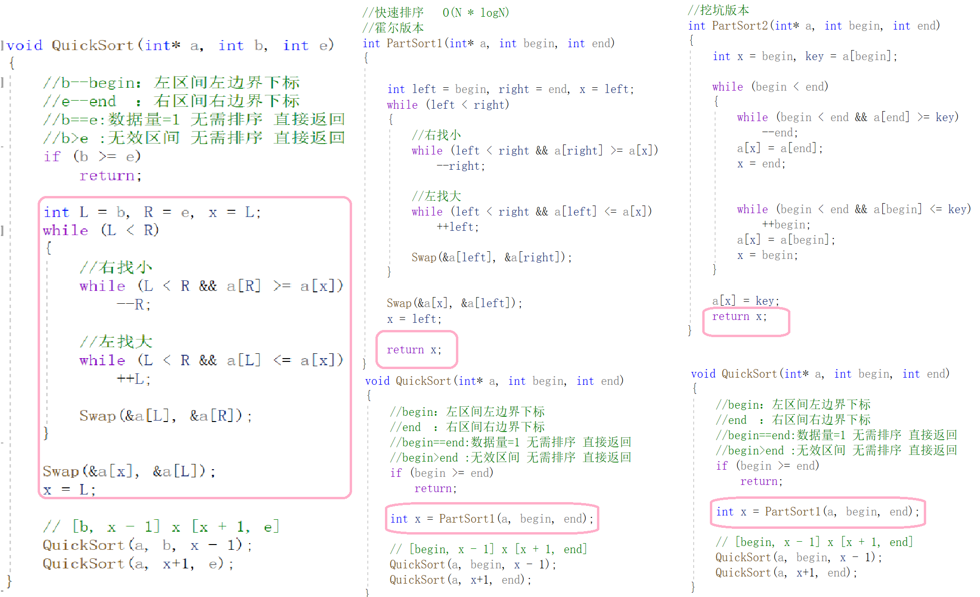The image size is (980, 597).
Task: Click the 'a[x] = key;' statement
Action: pos(746,301)
